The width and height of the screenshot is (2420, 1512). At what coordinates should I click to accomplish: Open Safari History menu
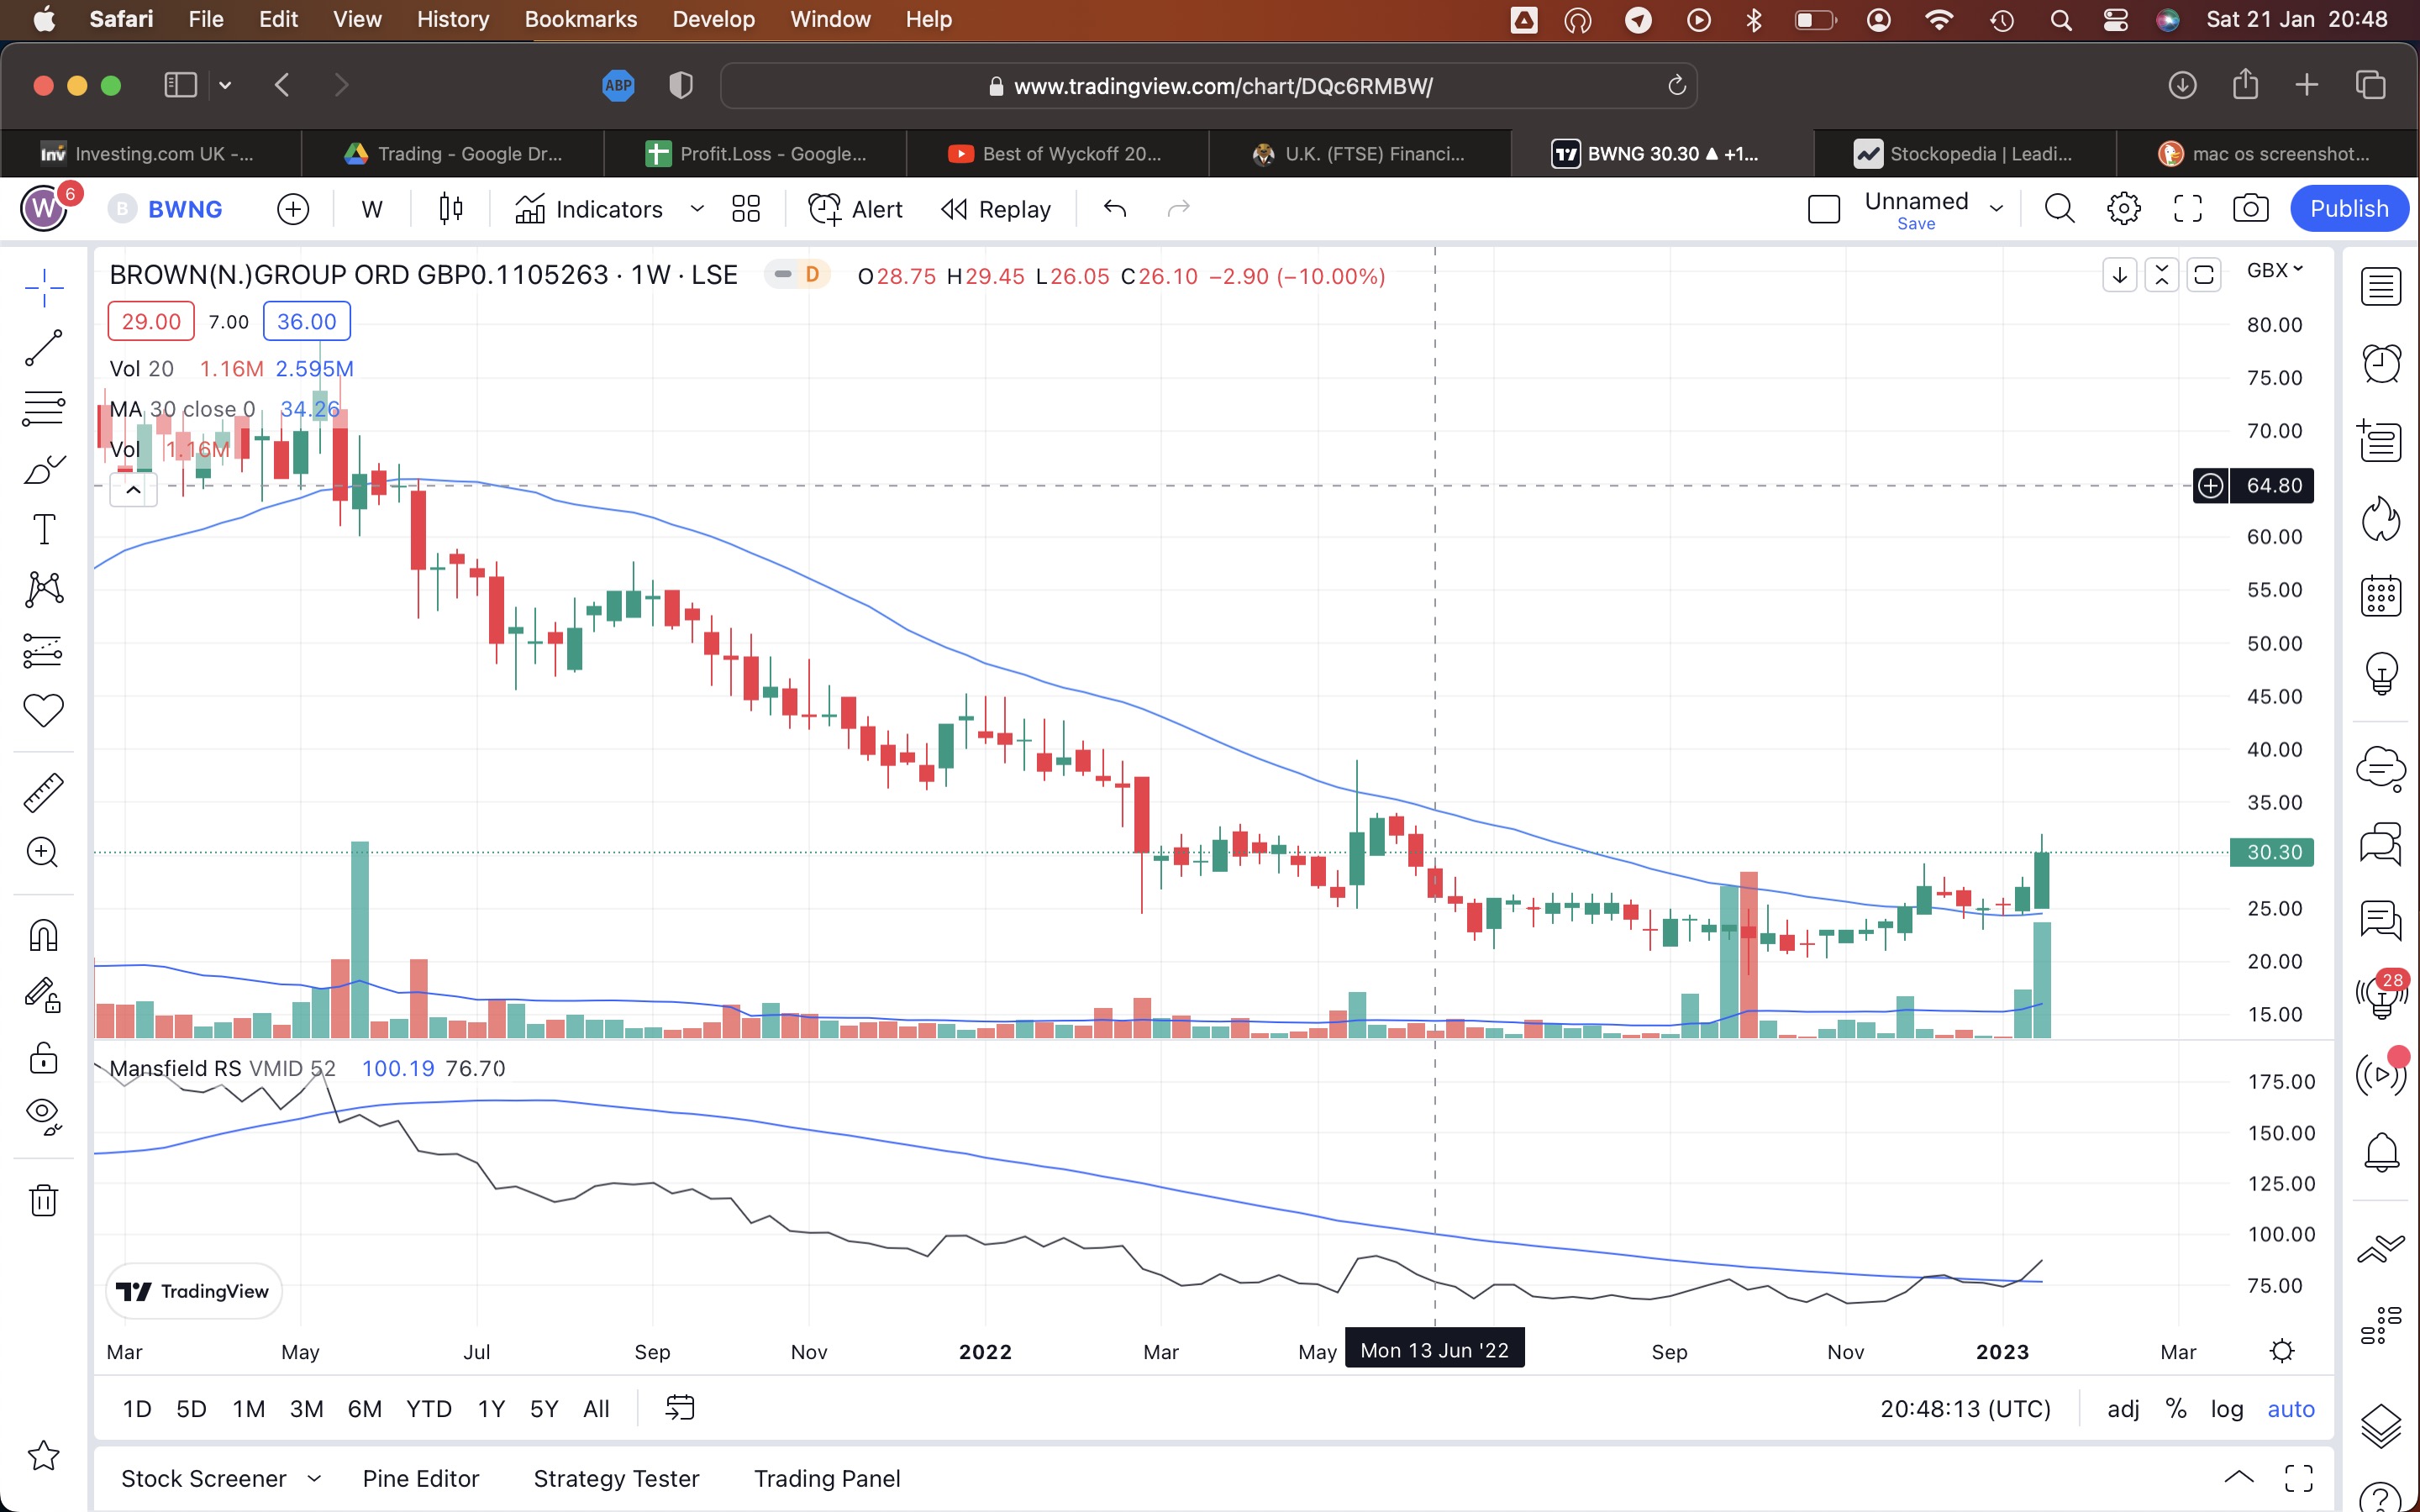click(x=452, y=19)
